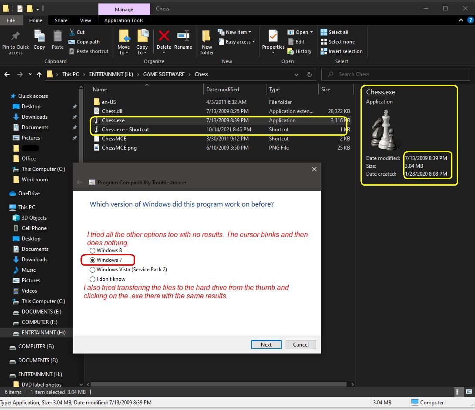
Task: Click the horizontal scrollbar of file list
Action: point(218,384)
